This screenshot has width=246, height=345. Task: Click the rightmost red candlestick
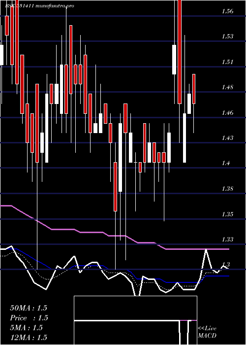pyautogui.click(x=194, y=89)
